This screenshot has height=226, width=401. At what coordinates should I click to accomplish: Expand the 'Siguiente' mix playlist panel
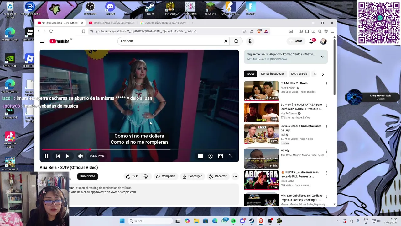coord(322,57)
